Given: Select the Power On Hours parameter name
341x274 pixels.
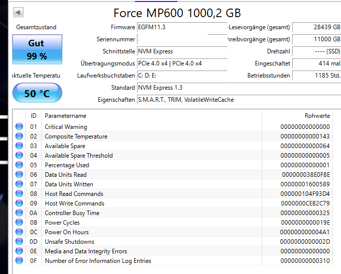Looking at the screenshot, I should coord(67,232).
